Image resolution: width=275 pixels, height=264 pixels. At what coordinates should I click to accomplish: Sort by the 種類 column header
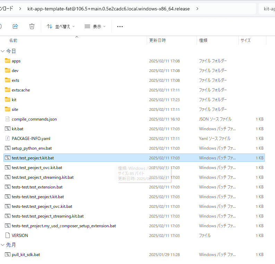203,41
